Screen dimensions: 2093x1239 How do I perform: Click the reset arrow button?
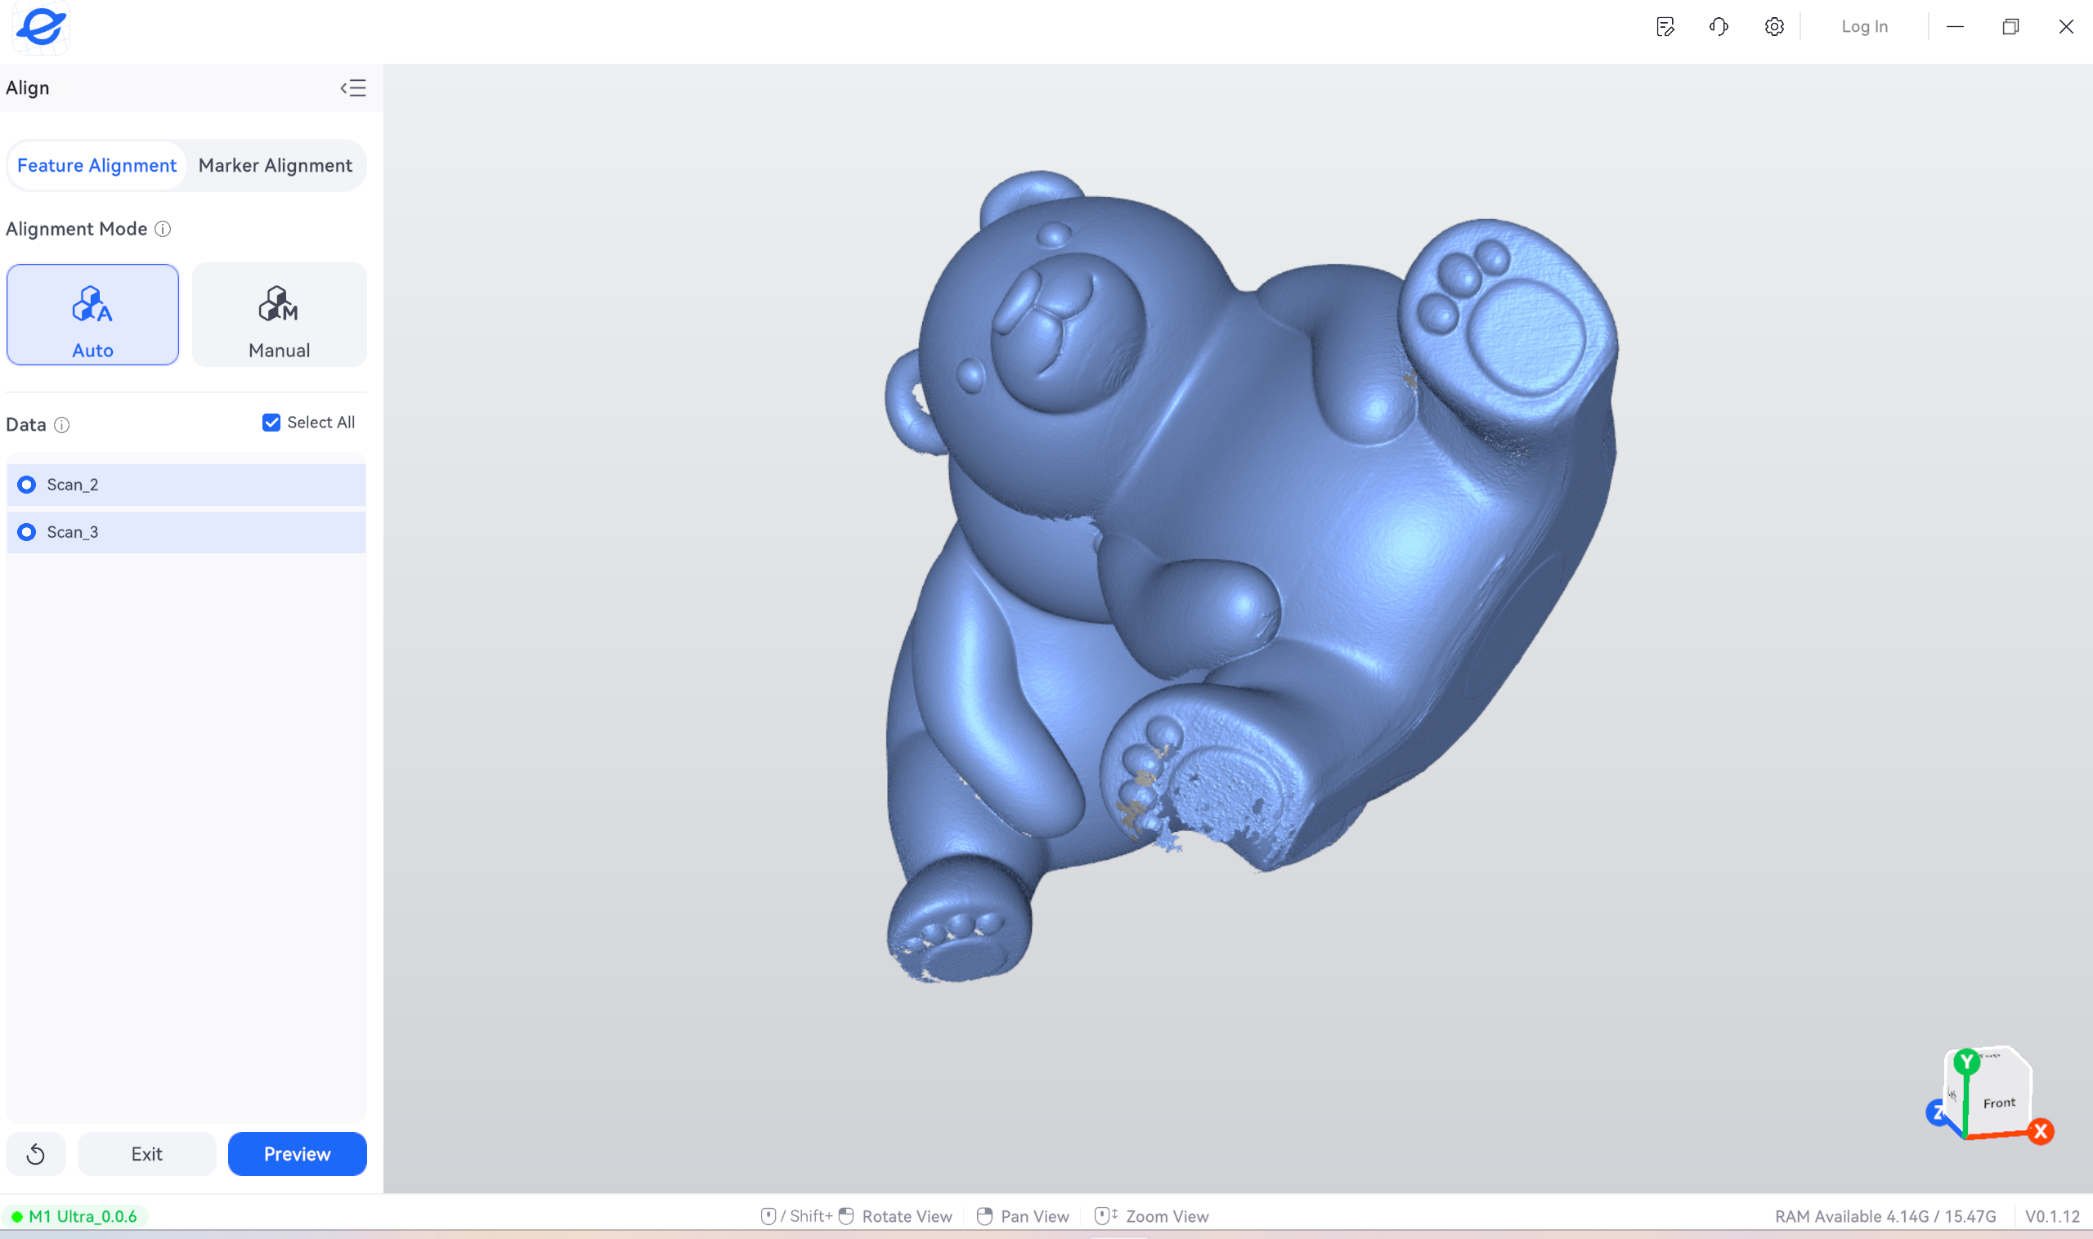36,1154
